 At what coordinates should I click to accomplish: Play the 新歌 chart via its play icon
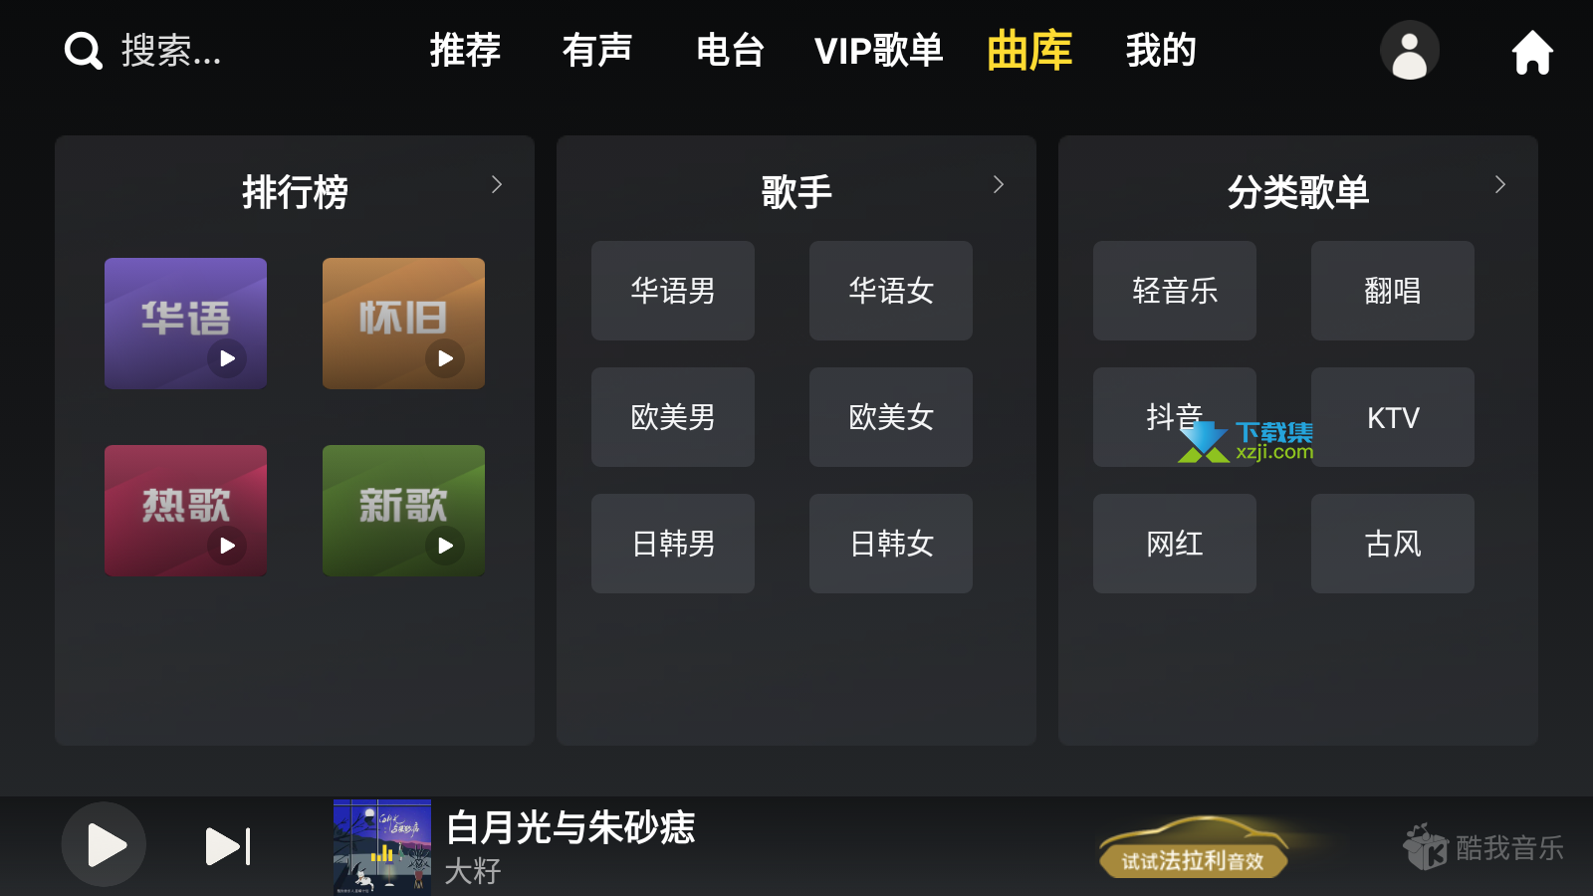[445, 546]
